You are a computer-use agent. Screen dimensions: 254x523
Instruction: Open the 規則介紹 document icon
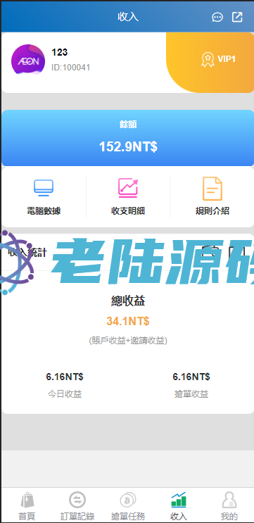(x=212, y=189)
